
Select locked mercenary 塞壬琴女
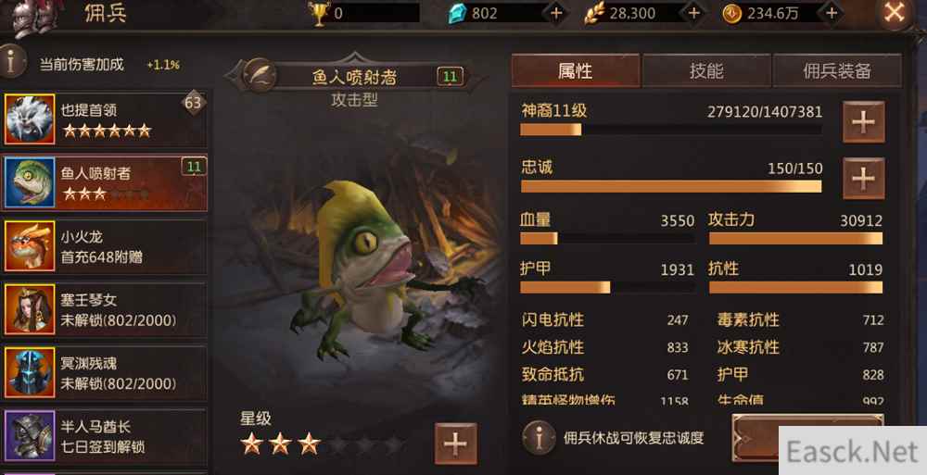point(106,309)
